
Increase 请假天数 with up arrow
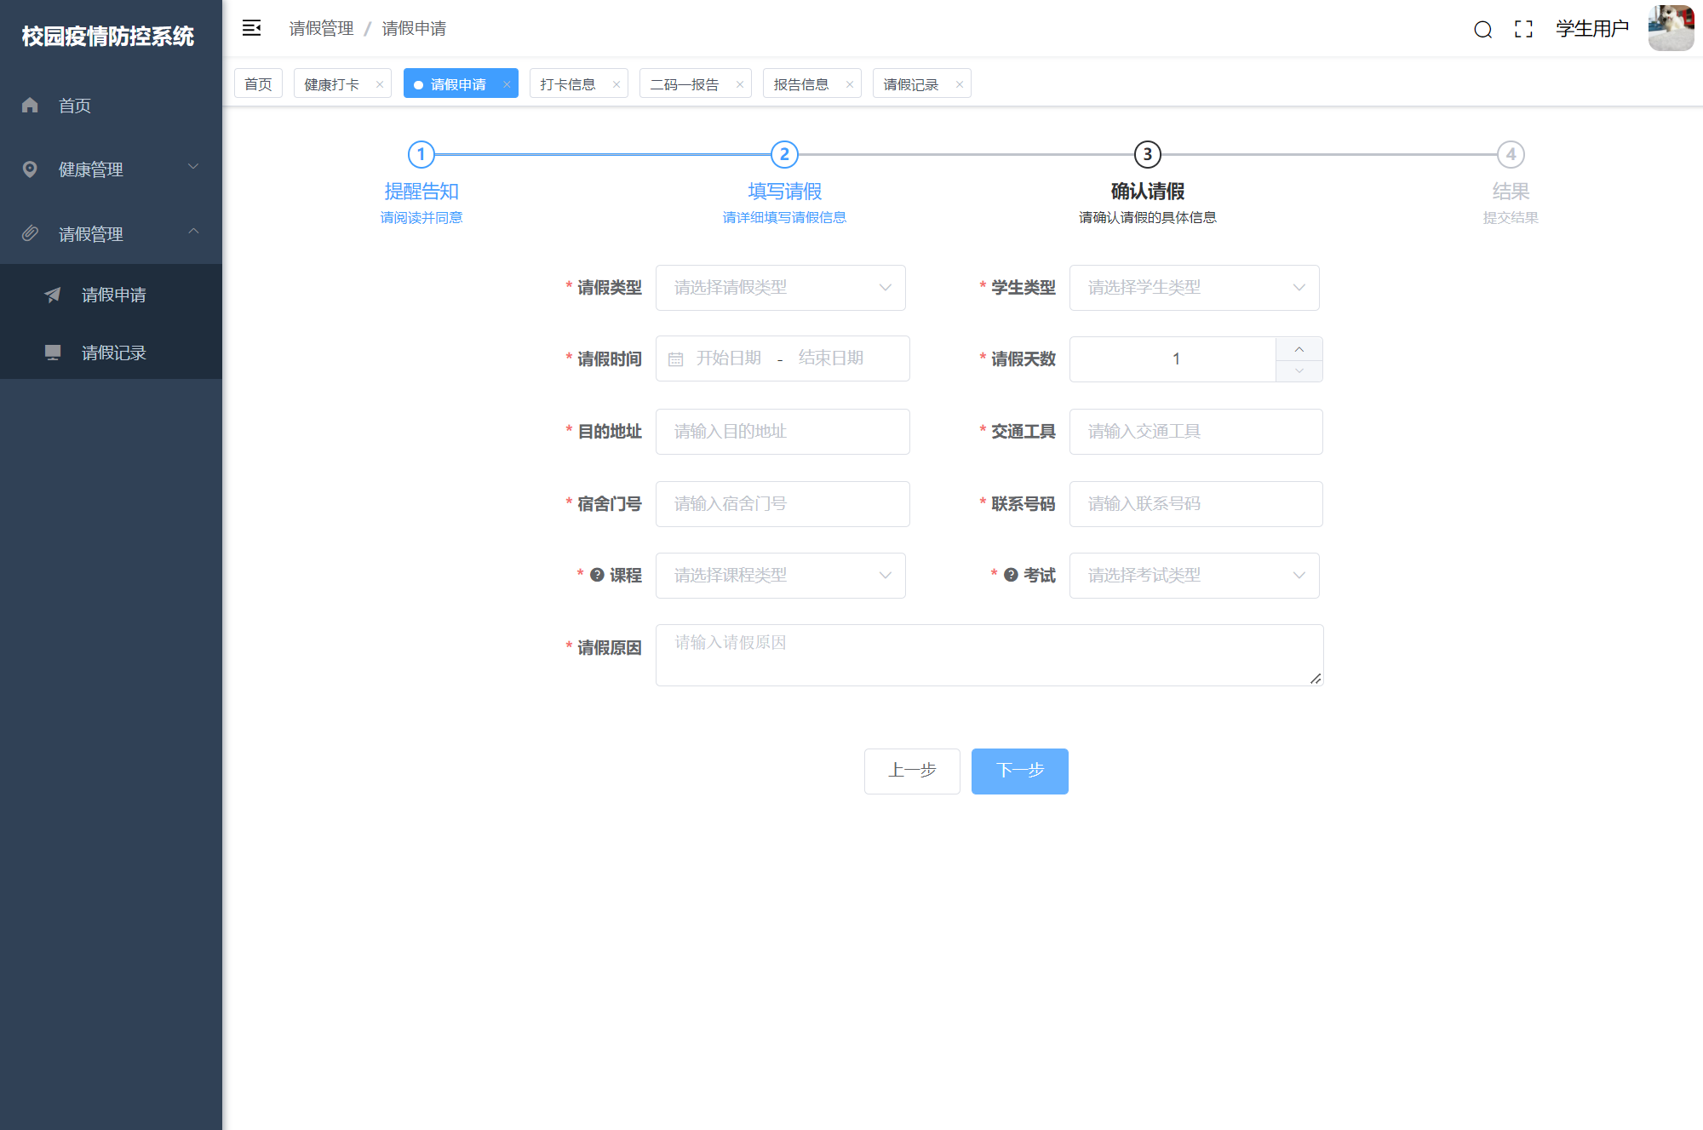[1299, 349]
